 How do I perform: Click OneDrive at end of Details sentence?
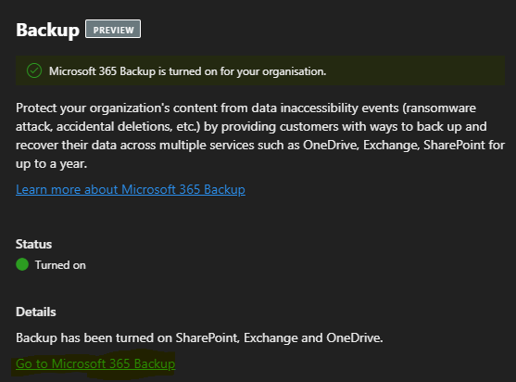(x=354, y=338)
